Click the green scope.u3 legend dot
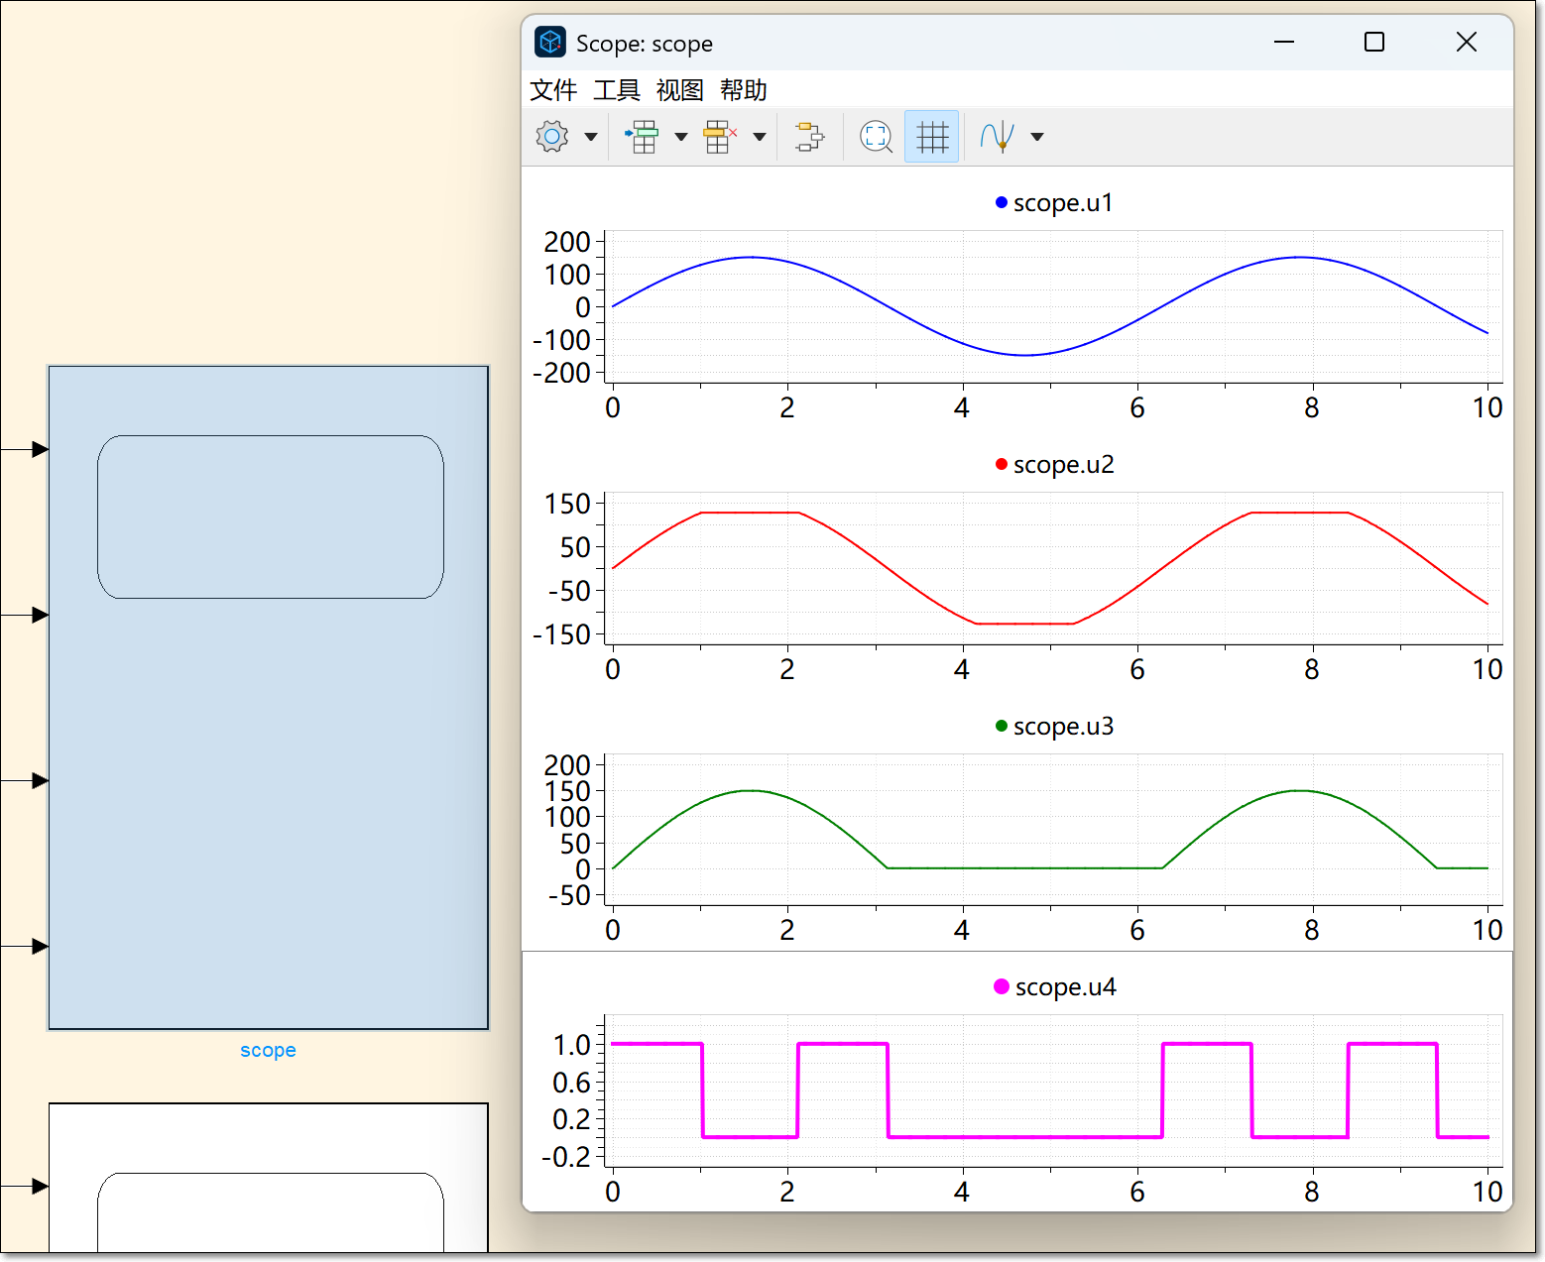This screenshot has width=1545, height=1262. click(1002, 726)
